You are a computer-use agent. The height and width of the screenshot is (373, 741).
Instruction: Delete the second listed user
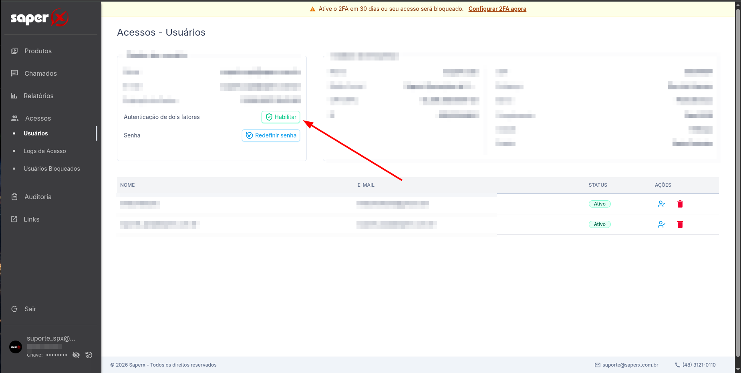[x=680, y=224]
